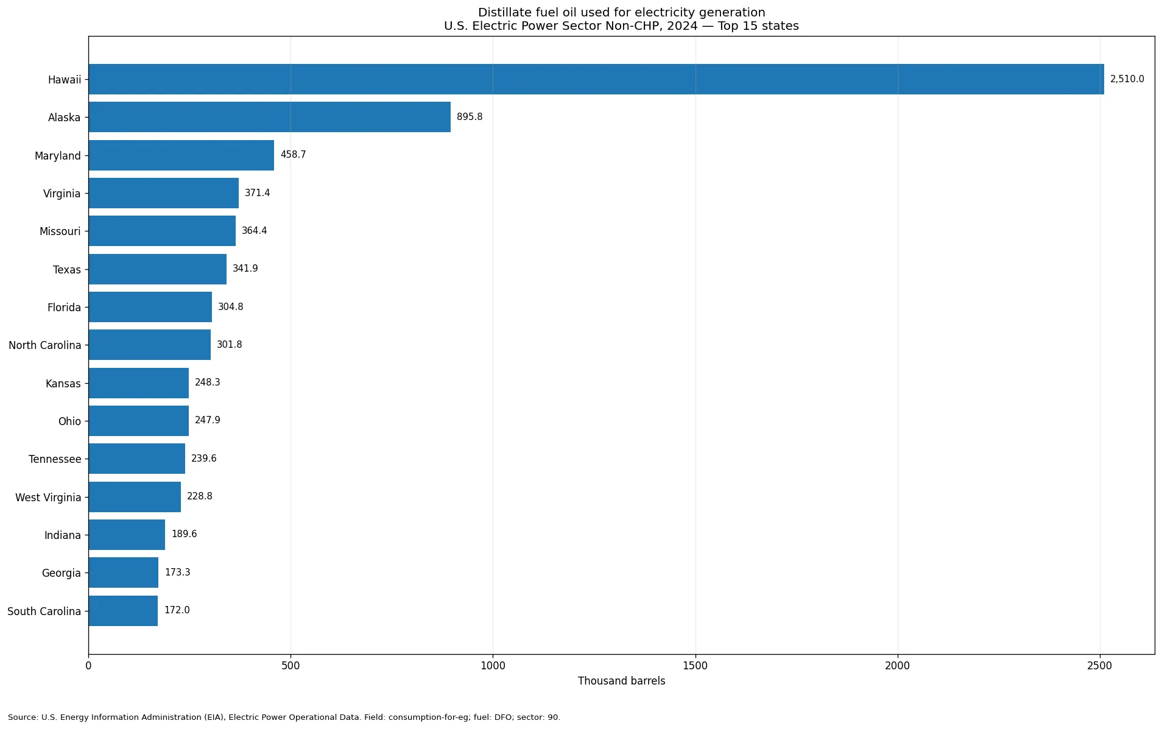Click the x-axis tick label 500

(291, 666)
